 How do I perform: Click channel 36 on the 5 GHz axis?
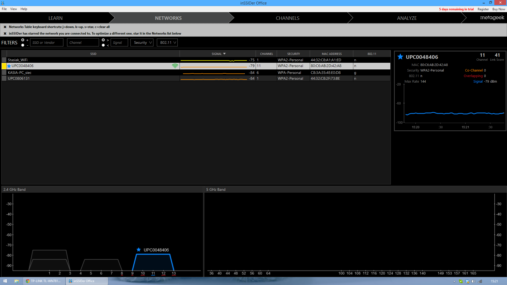pos(212,273)
